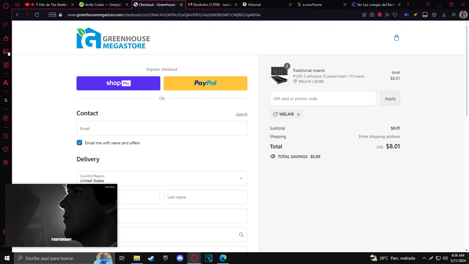Screen dimensions: 469x264
Task: Open Steam from the taskbar
Action: 151,258
